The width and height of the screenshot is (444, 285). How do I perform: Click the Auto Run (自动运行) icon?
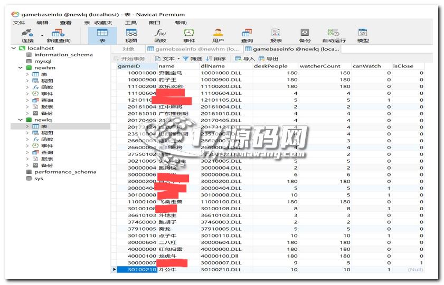point(334,35)
